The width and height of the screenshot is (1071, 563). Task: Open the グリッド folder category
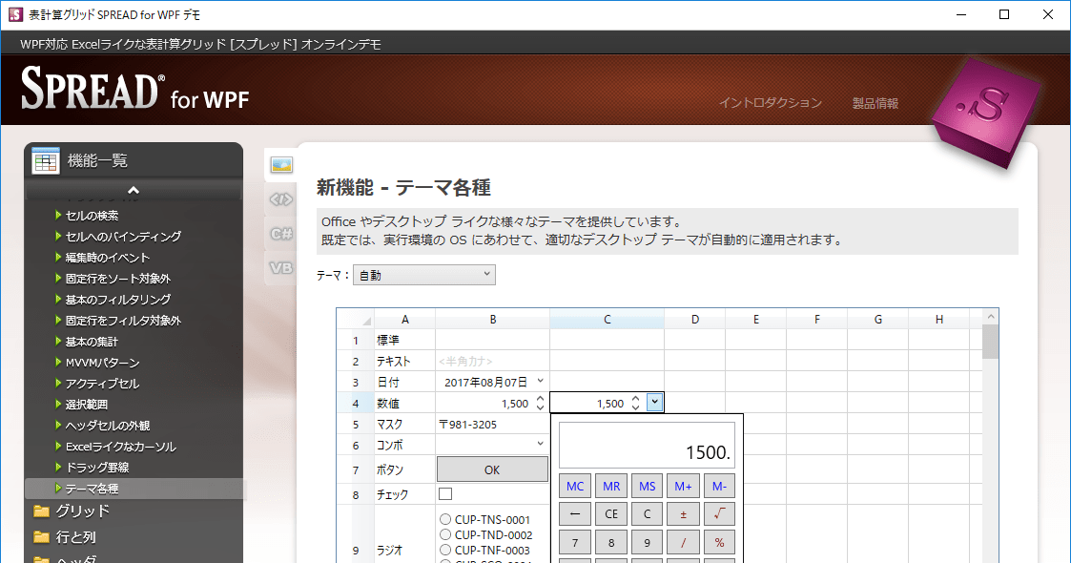82,511
